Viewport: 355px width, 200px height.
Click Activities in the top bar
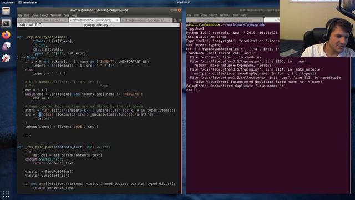8,2
